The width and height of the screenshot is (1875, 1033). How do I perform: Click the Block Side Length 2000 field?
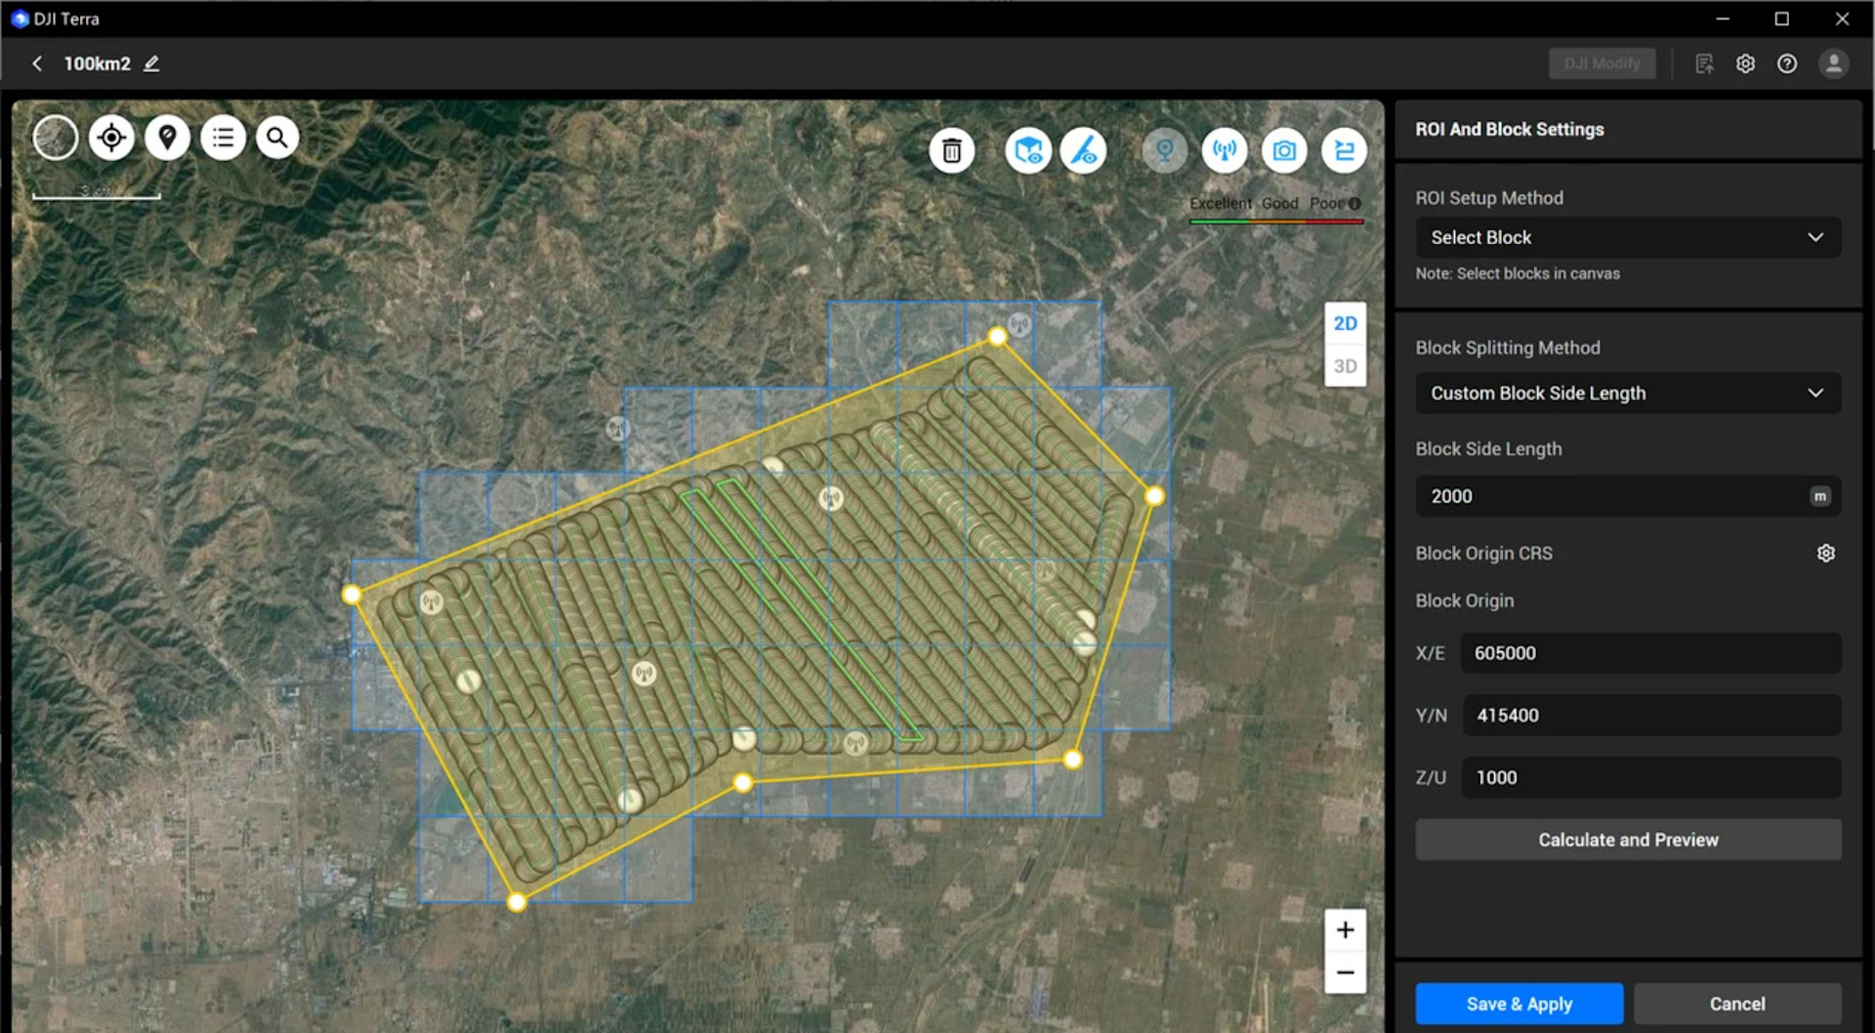[x=1628, y=496]
